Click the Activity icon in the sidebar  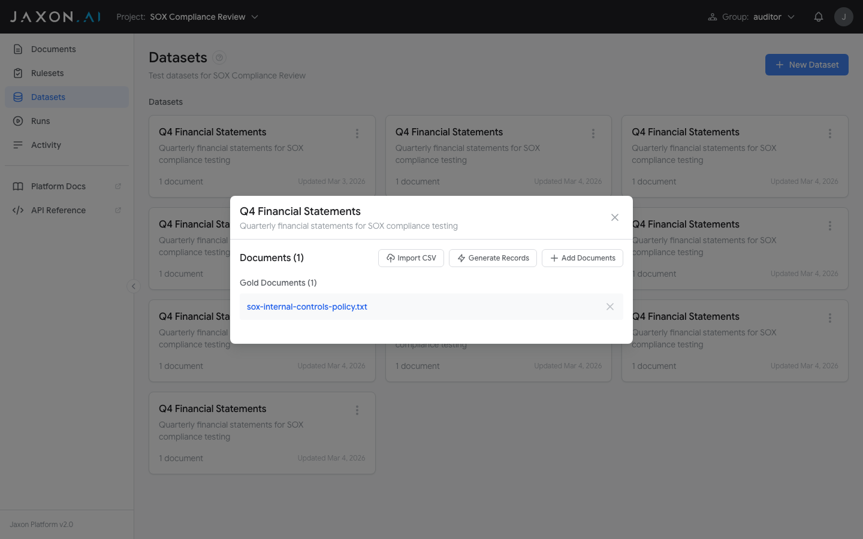pos(19,144)
